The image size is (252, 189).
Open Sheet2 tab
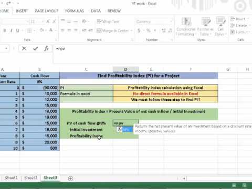point(30,178)
